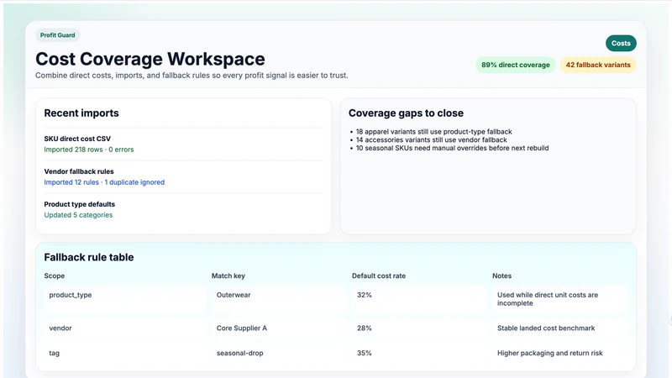This screenshot has width=672, height=378.
Task: Click the Scope column header
Action: [55, 276]
